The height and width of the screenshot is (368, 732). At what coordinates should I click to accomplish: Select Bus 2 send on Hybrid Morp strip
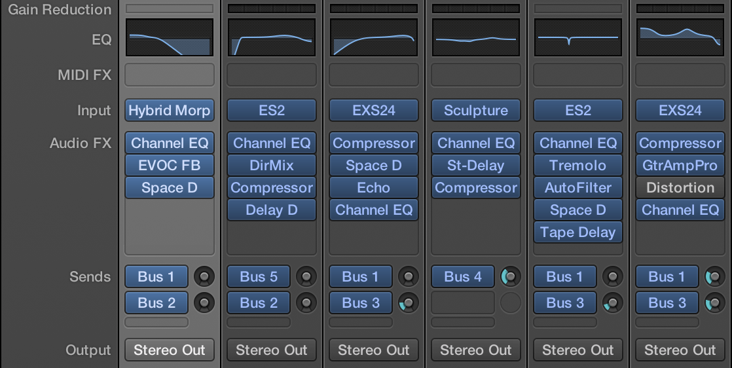pos(156,303)
